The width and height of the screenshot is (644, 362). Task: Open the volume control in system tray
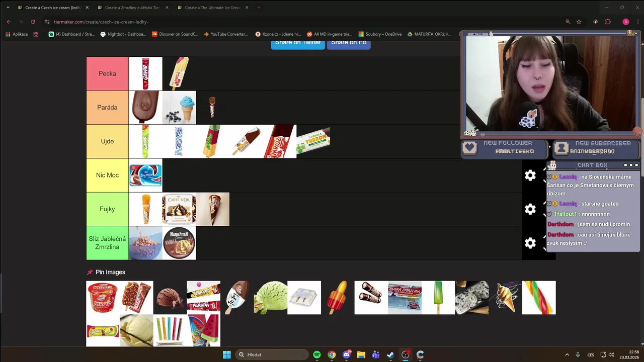click(611, 354)
